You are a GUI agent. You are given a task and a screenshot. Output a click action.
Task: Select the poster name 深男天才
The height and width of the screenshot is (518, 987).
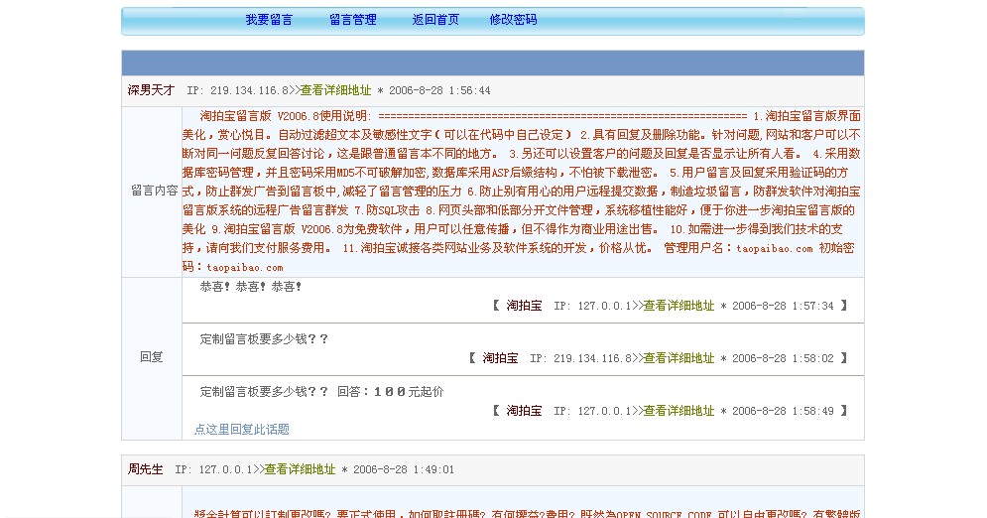151,90
